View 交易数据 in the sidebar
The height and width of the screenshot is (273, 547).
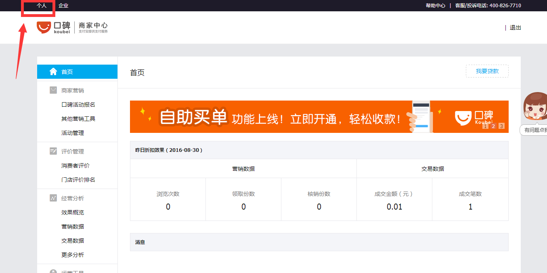coord(73,241)
